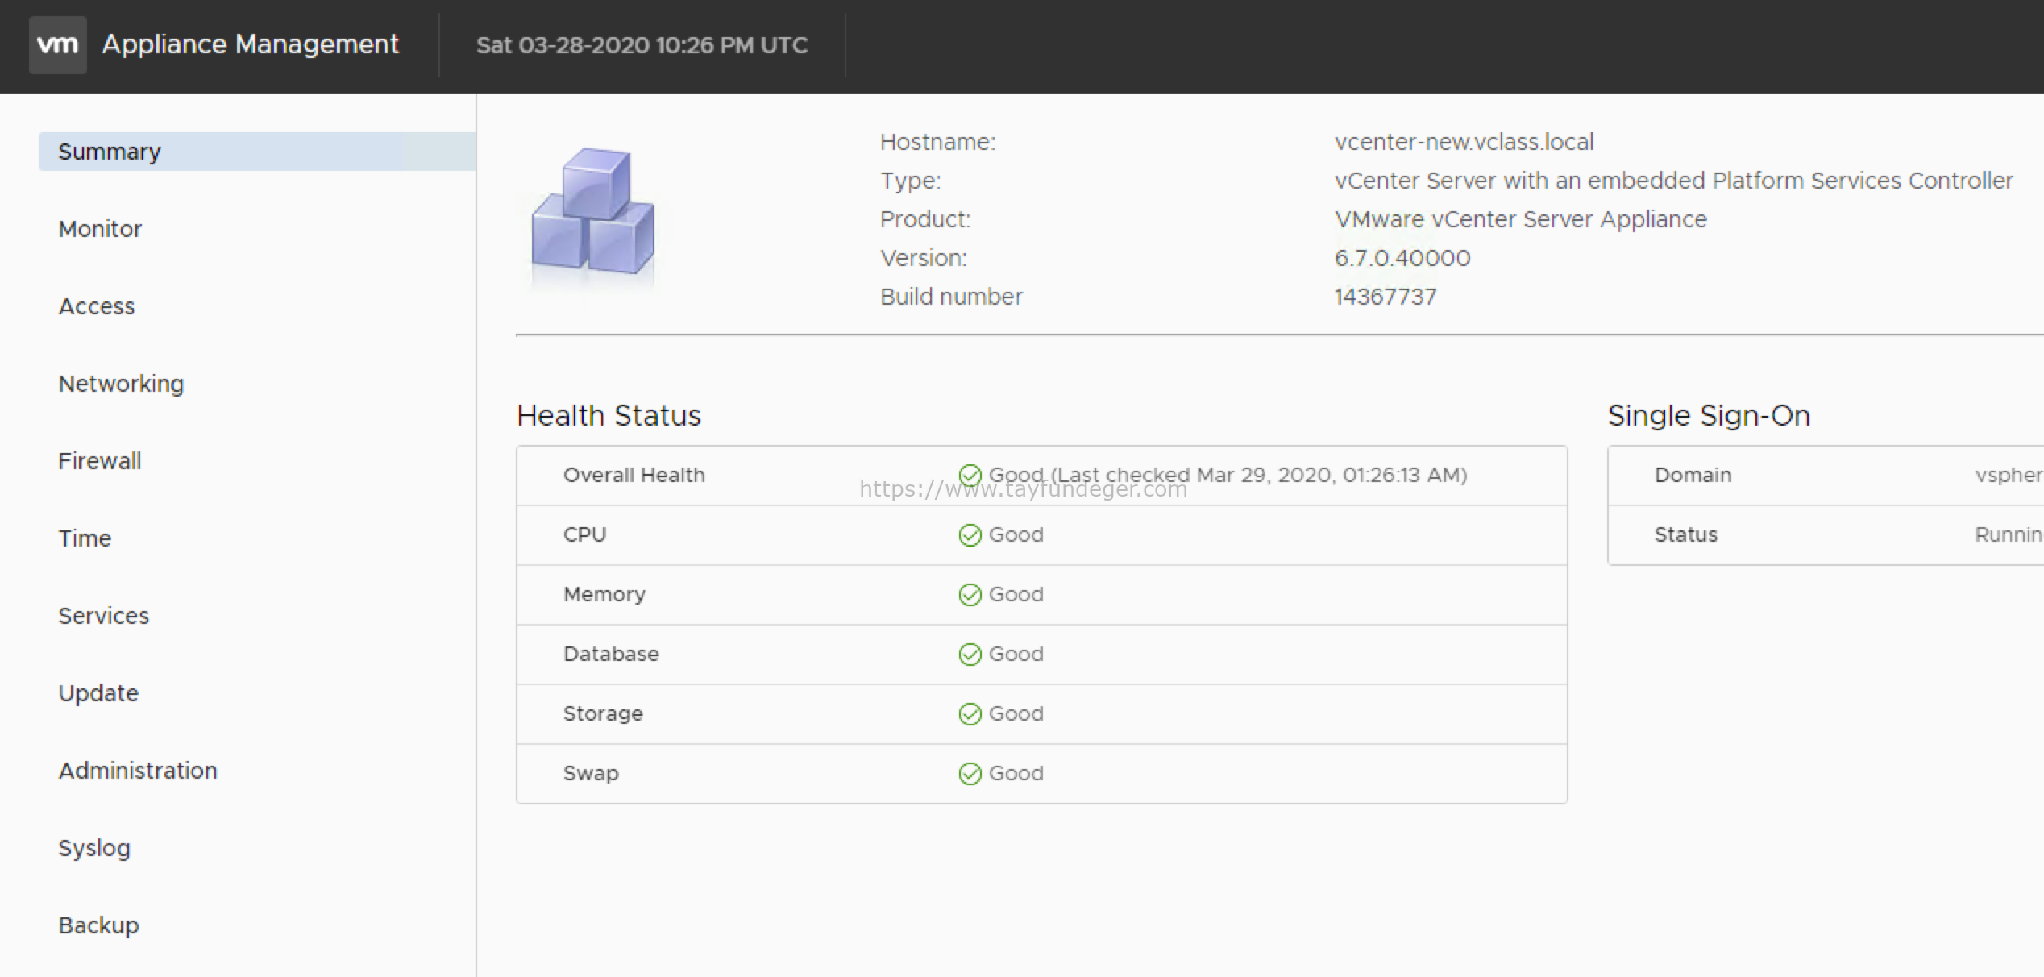The height and width of the screenshot is (977, 2044).
Task: Select Syslog in the navigation
Action: [x=94, y=848]
